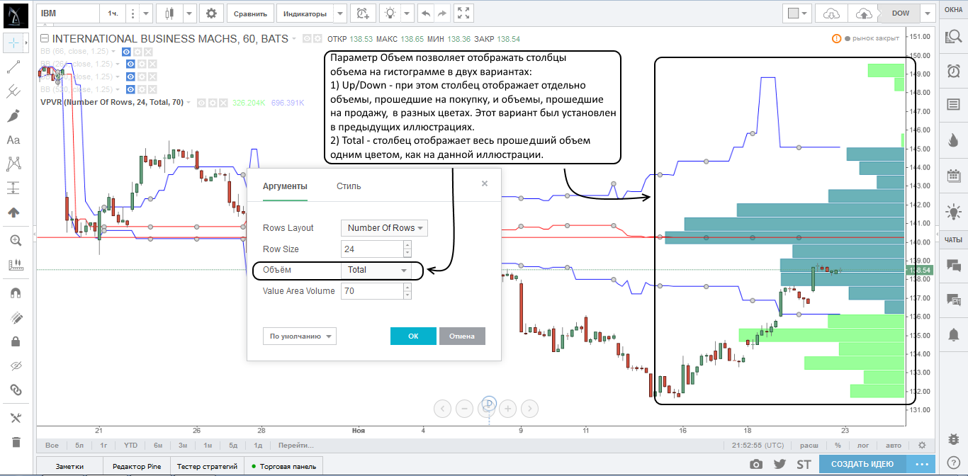The image size is (968, 476).
Task: Select the measure ruler tool
Action: click(x=15, y=265)
